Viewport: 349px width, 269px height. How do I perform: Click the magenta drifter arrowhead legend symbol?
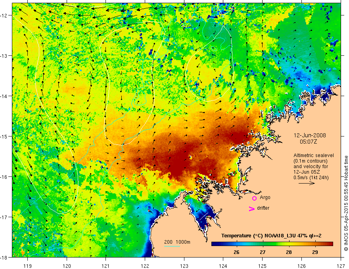[x=251, y=208]
